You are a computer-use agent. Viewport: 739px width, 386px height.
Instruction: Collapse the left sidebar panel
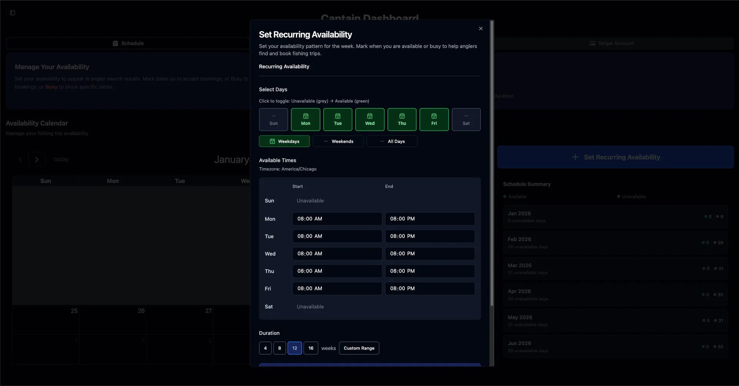tap(13, 13)
